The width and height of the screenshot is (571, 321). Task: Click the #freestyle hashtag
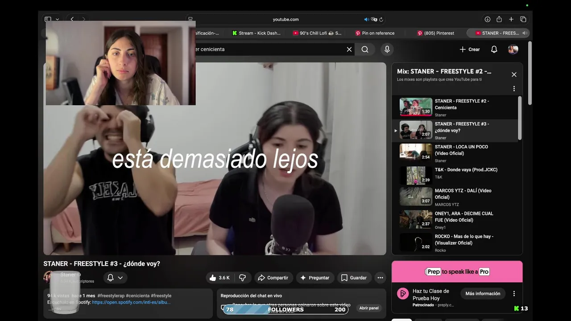pyautogui.click(x=161, y=296)
